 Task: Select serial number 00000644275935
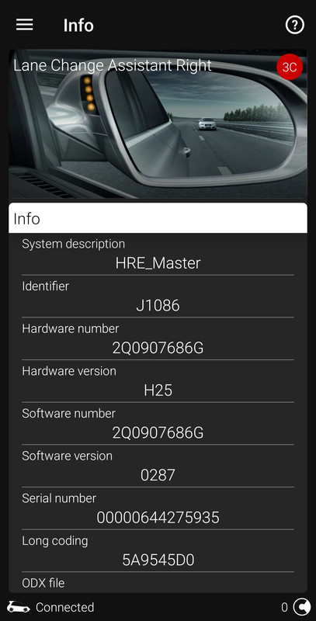click(158, 518)
